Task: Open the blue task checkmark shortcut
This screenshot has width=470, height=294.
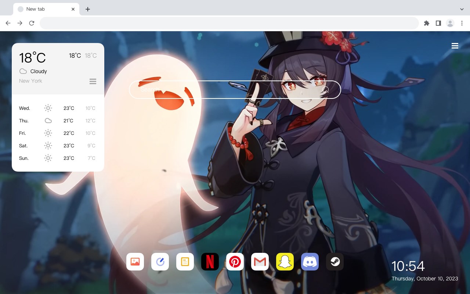Action: point(160,262)
